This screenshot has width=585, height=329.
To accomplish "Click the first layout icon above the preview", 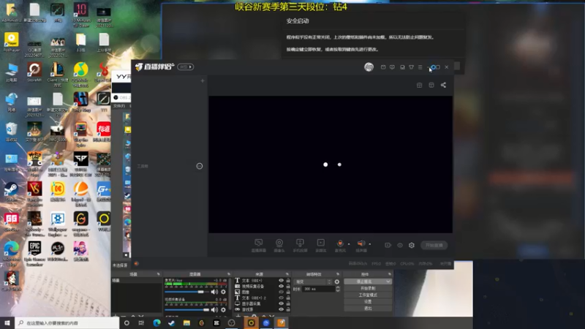I will coord(419,85).
